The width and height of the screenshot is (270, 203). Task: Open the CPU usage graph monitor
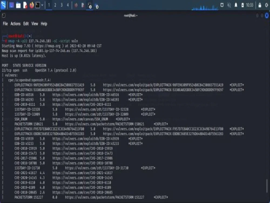(x=205, y=7)
